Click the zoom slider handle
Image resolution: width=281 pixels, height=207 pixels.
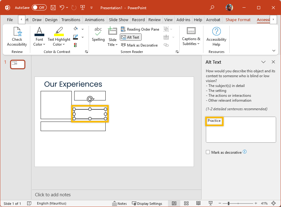[x=228, y=203]
